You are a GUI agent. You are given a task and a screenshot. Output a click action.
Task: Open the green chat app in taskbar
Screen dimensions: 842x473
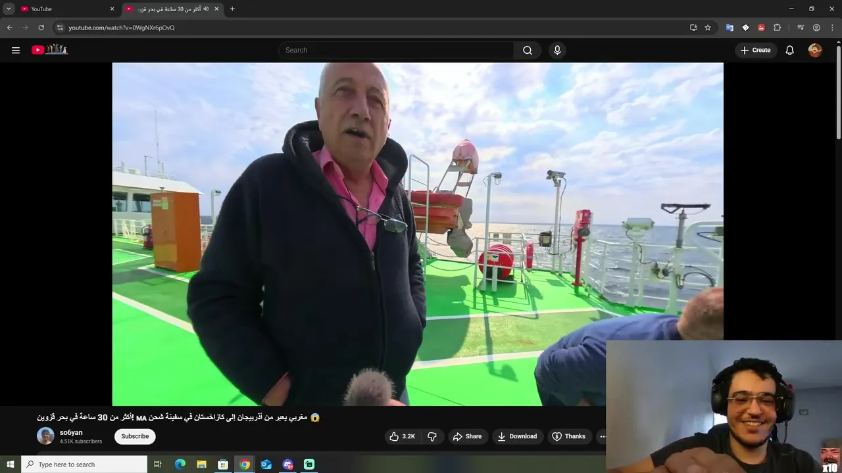click(309, 464)
